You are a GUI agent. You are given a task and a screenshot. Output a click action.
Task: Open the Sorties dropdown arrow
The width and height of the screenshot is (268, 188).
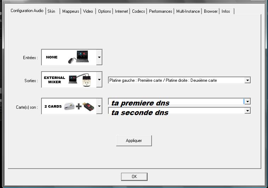(99, 80)
